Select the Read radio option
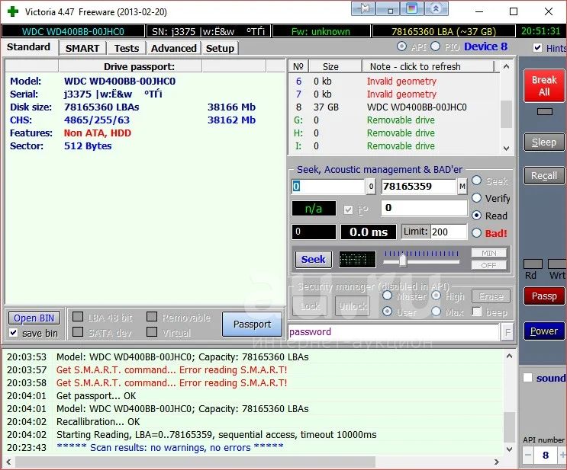The image size is (567, 470). 477,216
